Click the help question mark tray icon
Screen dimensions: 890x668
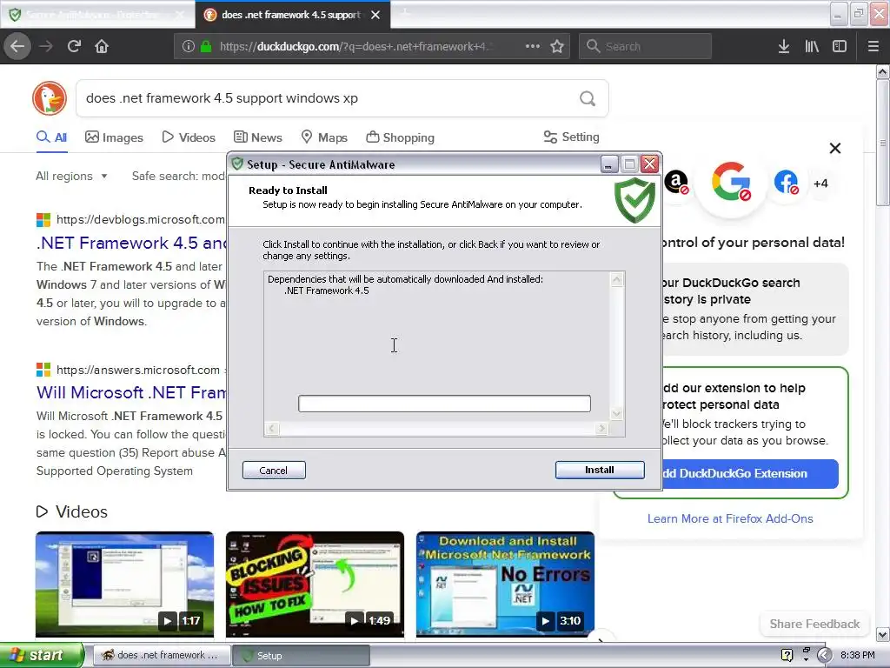coord(787,655)
